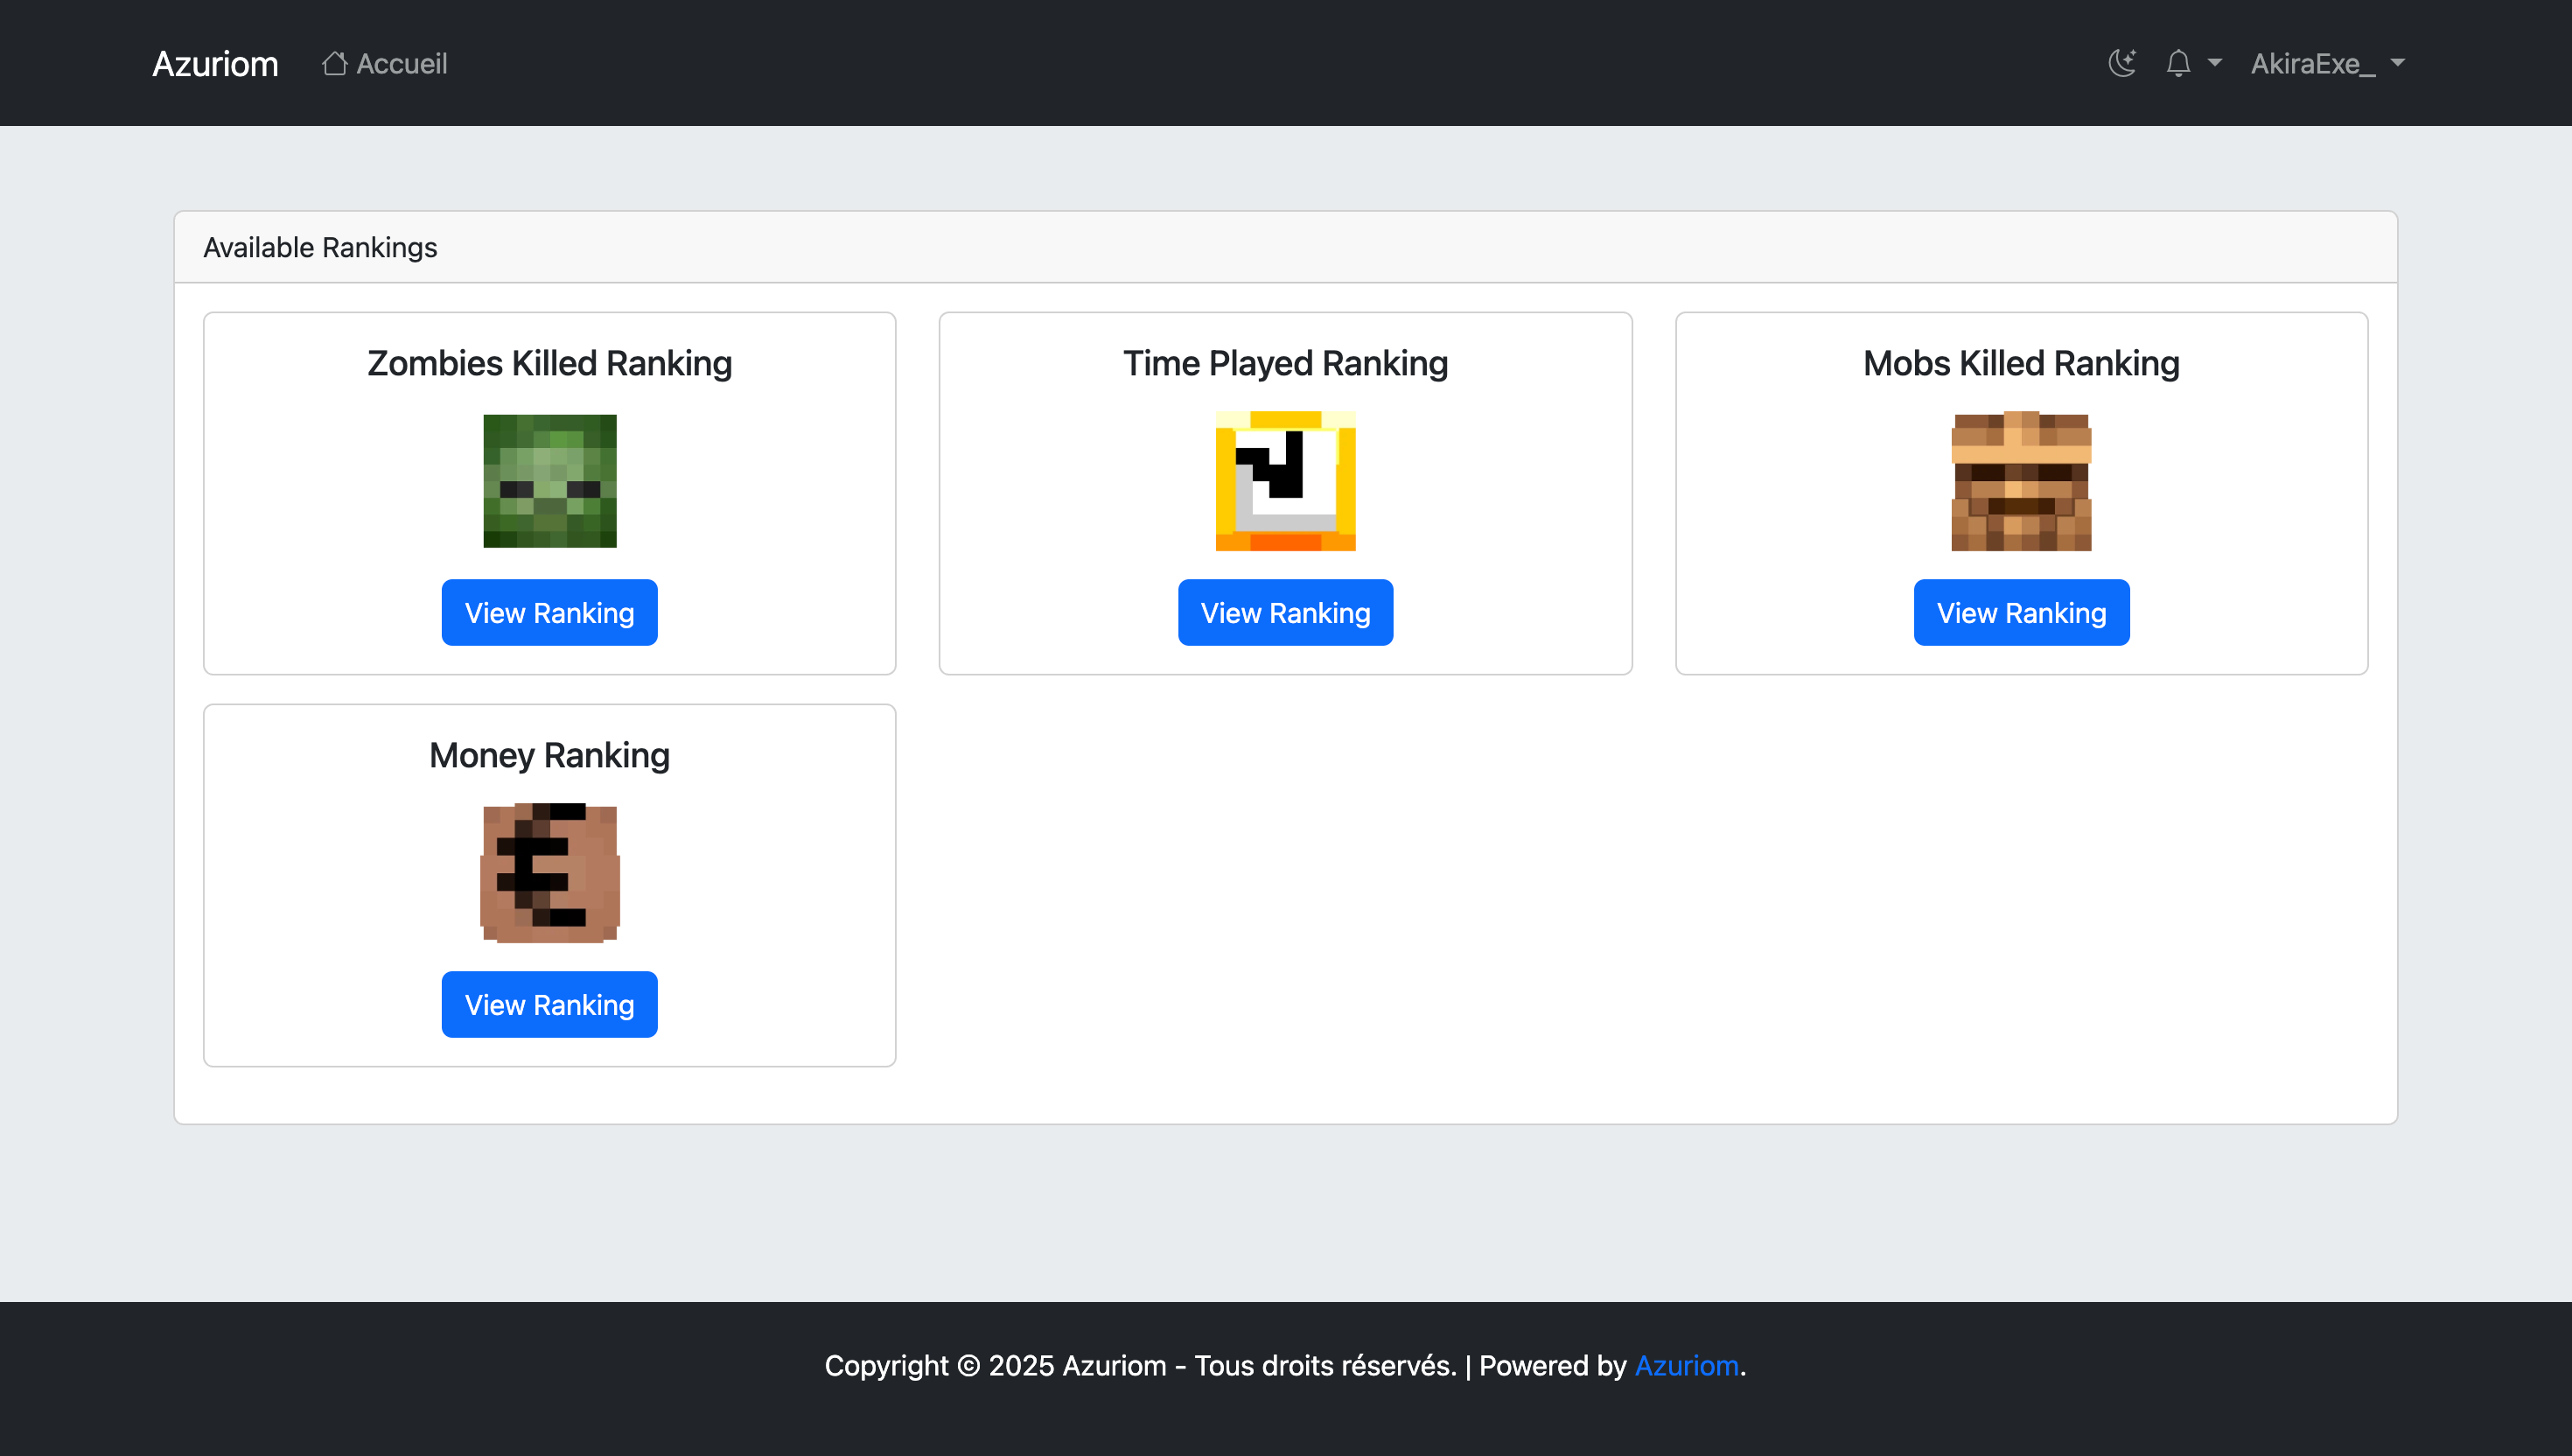2572x1456 pixels.
Task: Click the Zombies Killed Ranking title
Action: pos(549,363)
